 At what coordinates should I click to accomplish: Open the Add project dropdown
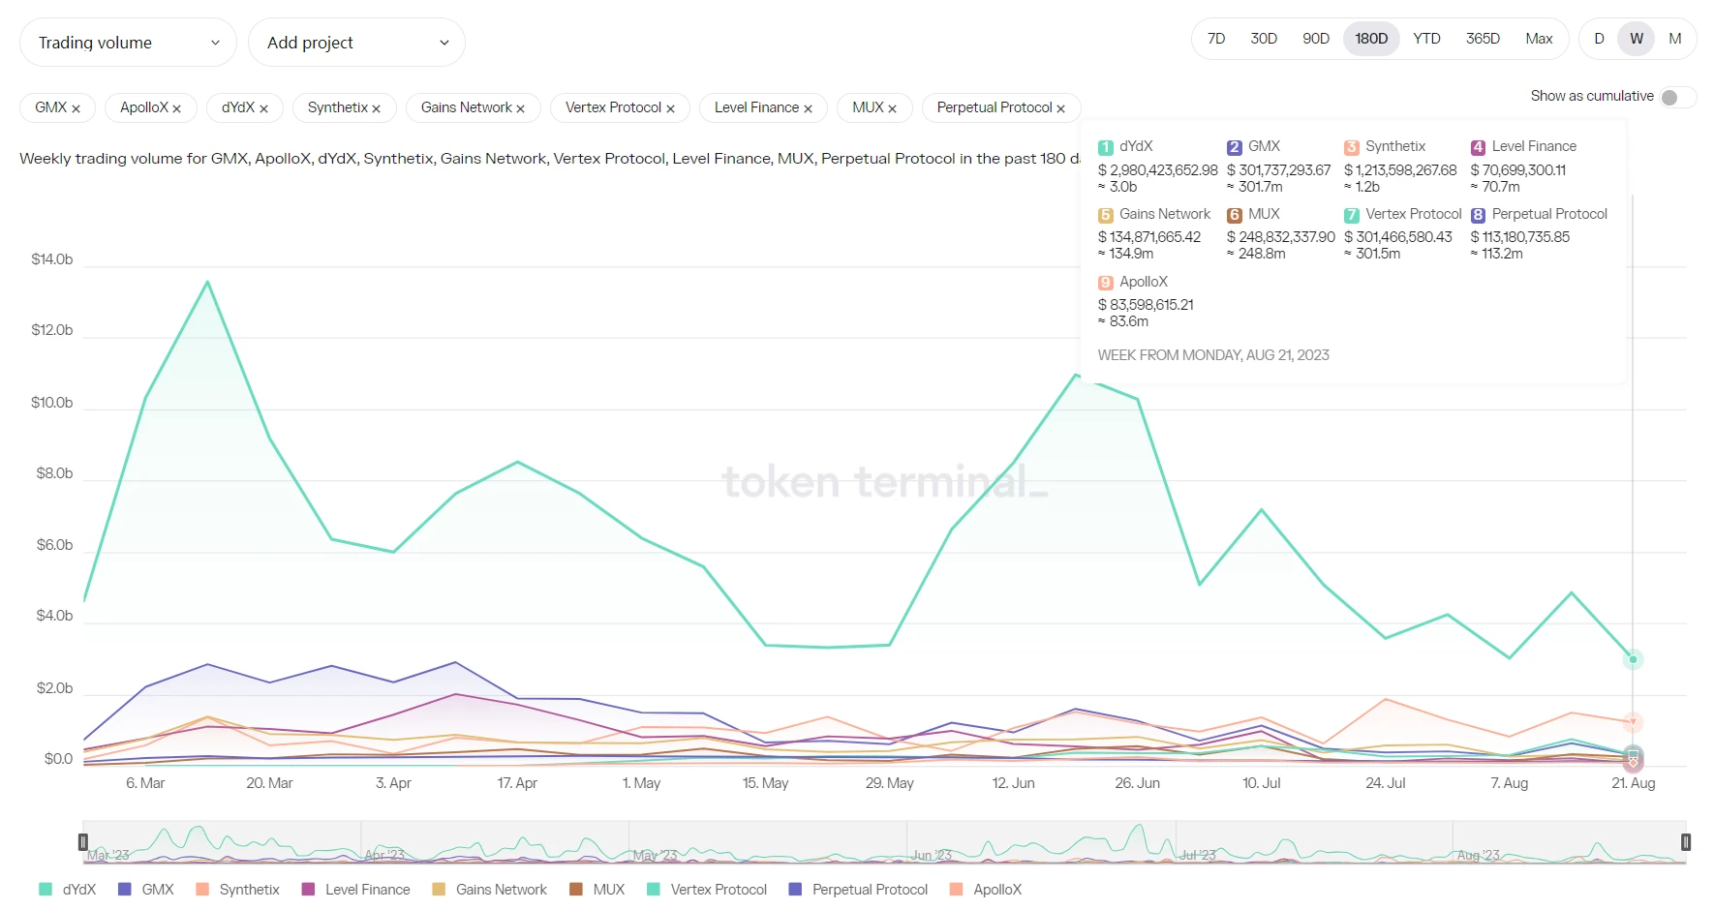(356, 43)
